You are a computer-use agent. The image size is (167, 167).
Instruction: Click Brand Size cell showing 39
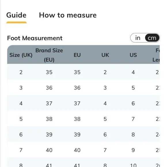tap(49, 134)
